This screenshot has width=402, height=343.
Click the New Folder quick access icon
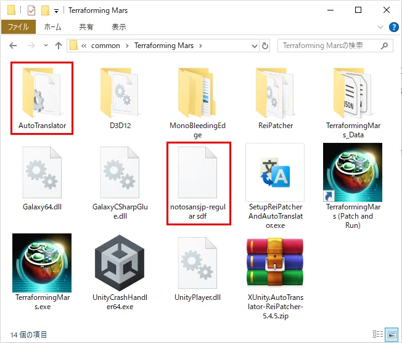[45, 10]
